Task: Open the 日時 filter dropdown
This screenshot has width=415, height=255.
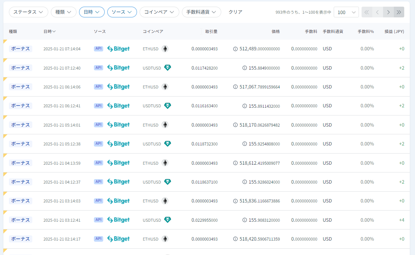Action: click(x=92, y=12)
